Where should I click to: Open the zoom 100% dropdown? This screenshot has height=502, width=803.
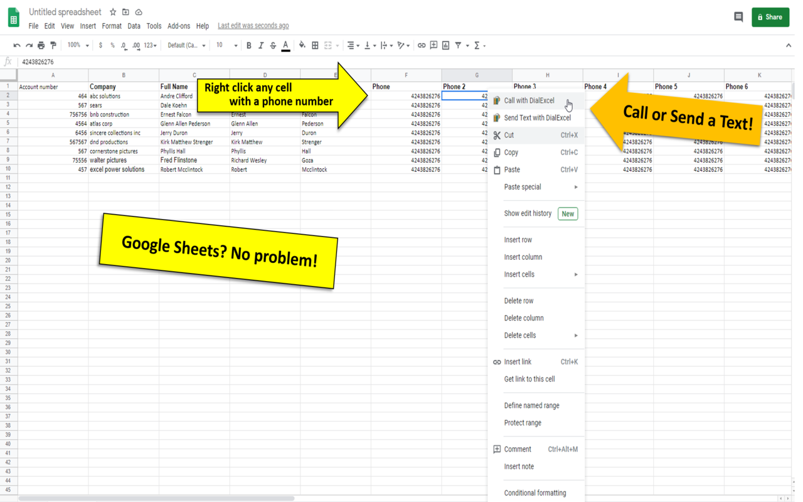[78, 45]
